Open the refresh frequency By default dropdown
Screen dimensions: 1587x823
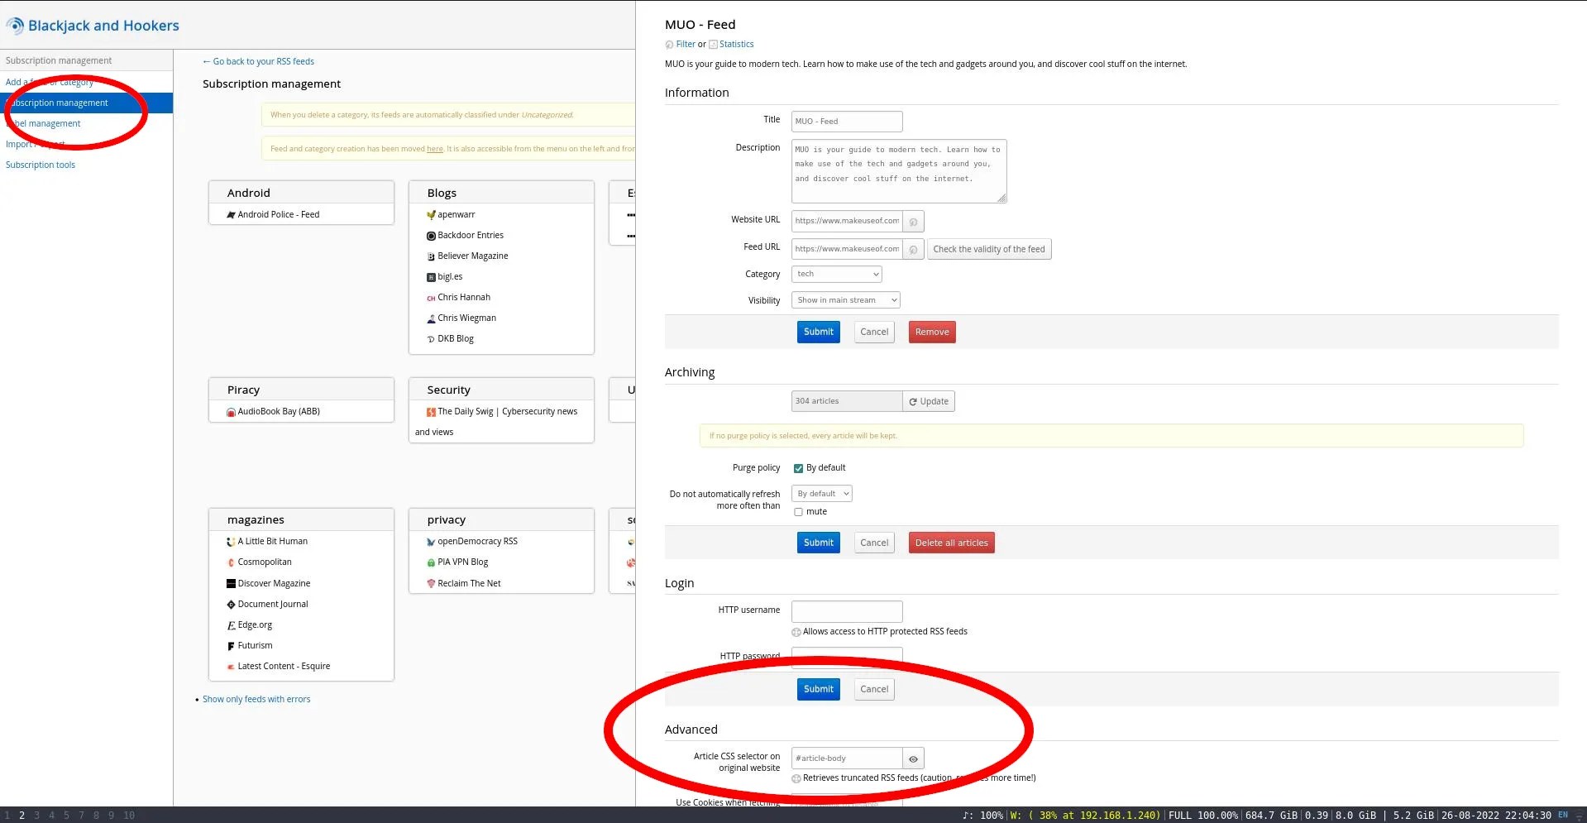pos(821,493)
